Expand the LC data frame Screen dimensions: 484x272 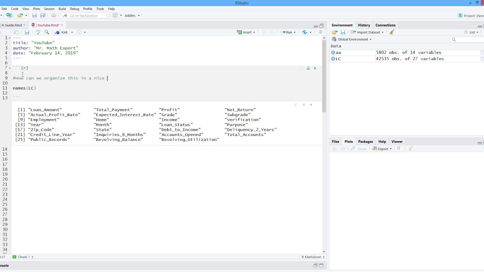tap(333, 59)
